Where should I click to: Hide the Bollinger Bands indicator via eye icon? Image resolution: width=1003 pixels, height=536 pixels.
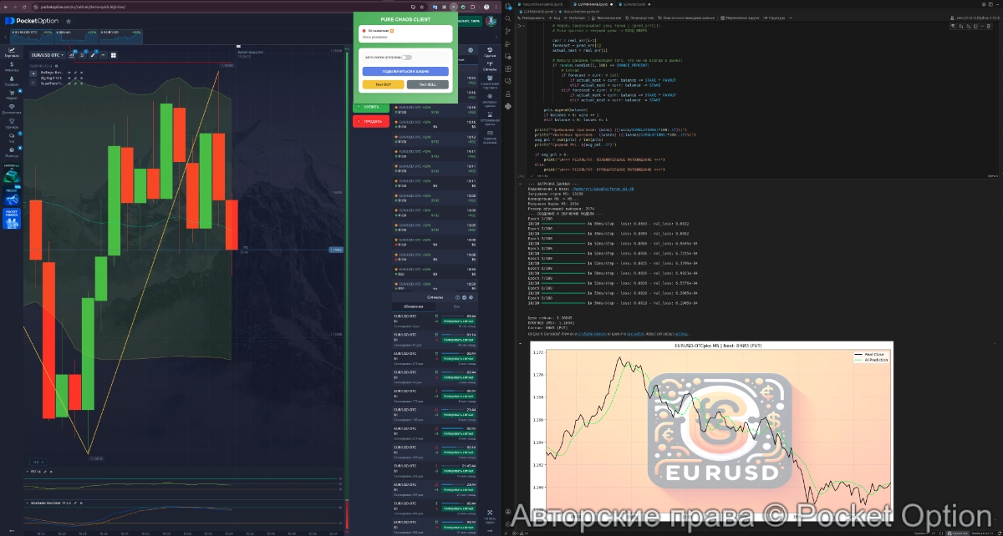pyautogui.click(x=71, y=73)
